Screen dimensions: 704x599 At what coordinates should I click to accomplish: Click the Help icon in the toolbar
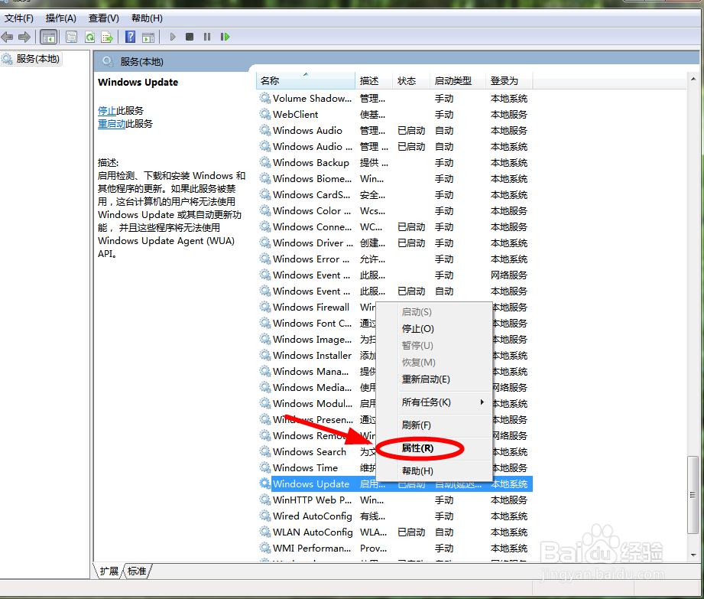(x=130, y=36)
